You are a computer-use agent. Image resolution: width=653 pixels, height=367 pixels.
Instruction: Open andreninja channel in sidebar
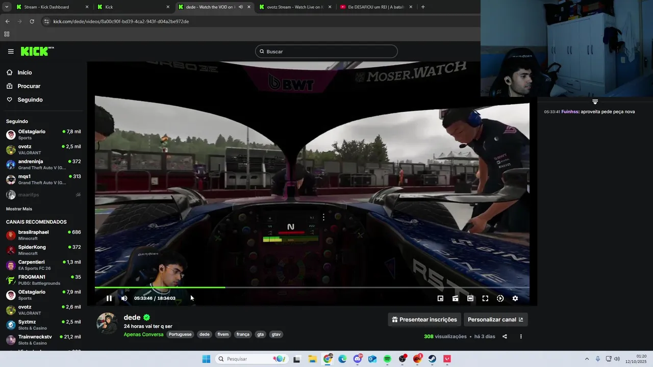click(x=43, y=165)
